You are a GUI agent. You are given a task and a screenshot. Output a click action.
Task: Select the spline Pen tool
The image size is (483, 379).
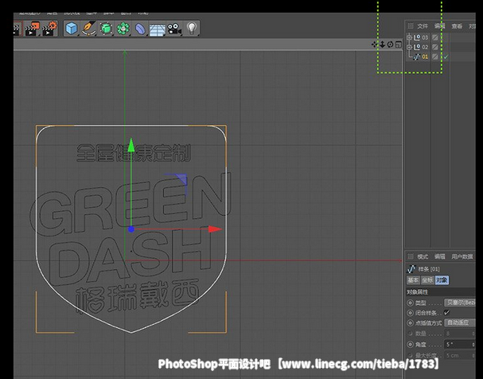tap(88, 29)
